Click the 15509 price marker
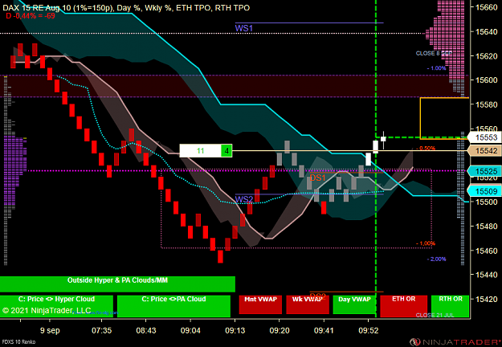 coord(484,191)
